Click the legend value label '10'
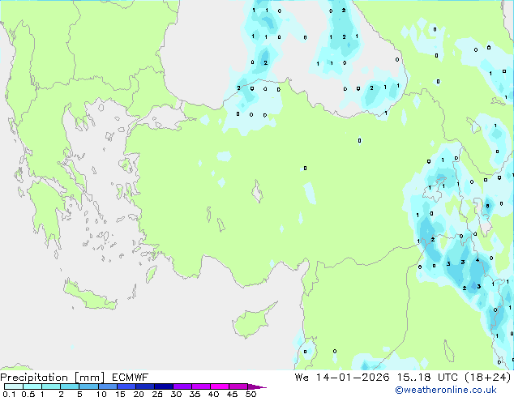Screen dimensions: 514x397 [101, 394]
